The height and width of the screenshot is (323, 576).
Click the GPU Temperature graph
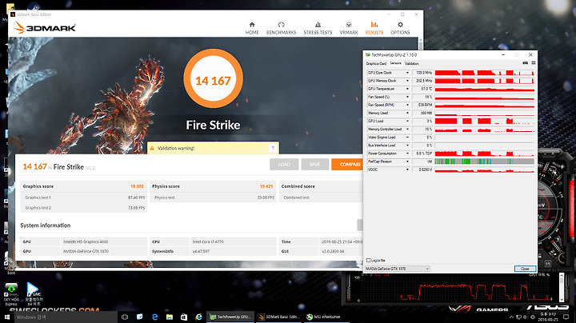point(485,89)
